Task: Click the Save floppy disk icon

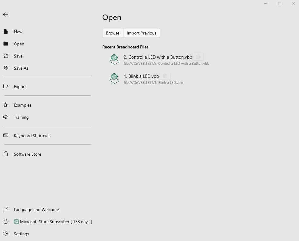Action: [6, 56]
